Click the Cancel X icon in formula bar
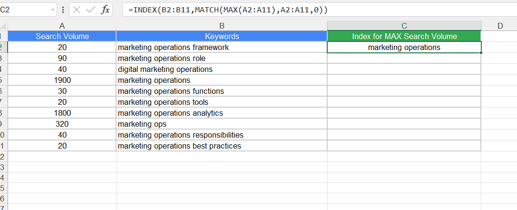Image resolution: width=517 pixels, height=210 pixels. point(77,10)
